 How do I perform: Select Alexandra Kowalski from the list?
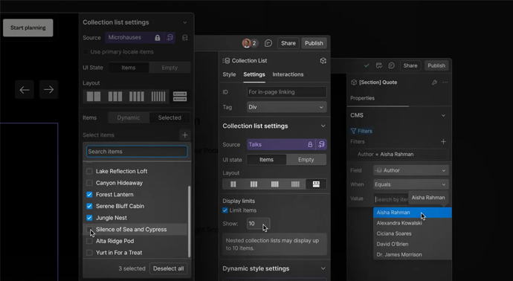tap(412, 223)
